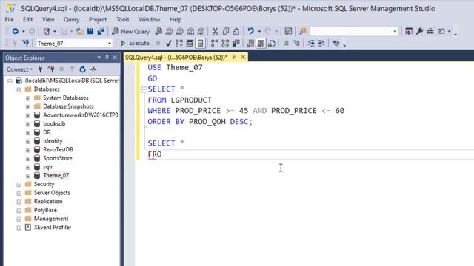
Task: Click the Database Engine Query icon
Action: click(158, 31)
